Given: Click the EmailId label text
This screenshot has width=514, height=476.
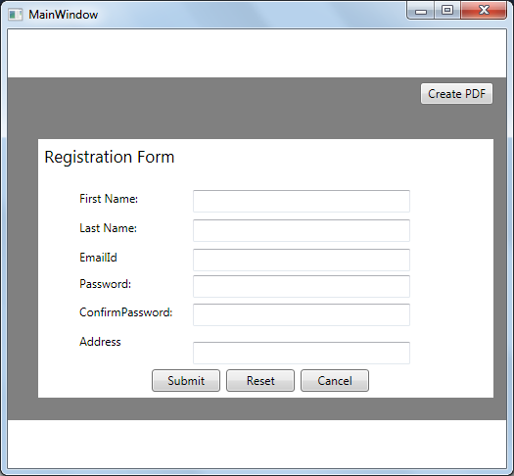Looking at the screenshot, I should [x=98, y=258].
